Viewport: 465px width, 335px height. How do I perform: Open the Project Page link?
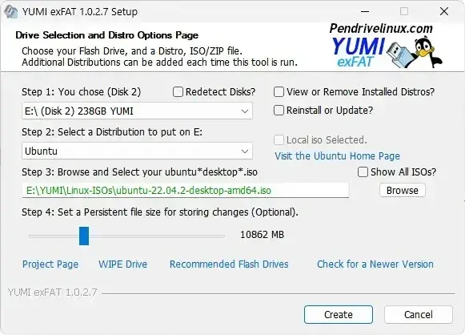50,264
